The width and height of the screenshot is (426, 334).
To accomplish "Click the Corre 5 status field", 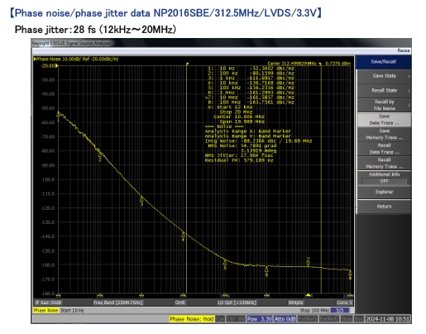I will point(344,303).
